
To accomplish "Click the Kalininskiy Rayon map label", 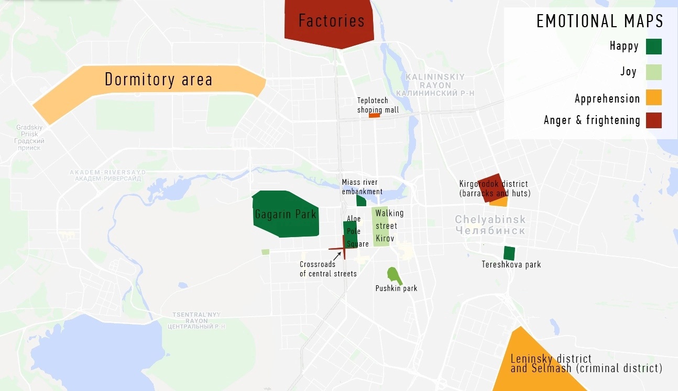I will click(428, 85).
